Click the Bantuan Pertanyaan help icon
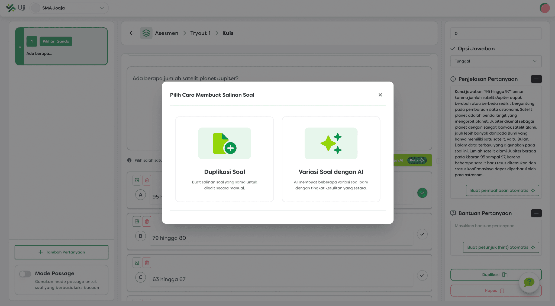The image size is (555, 306). [x=453, y=213]
